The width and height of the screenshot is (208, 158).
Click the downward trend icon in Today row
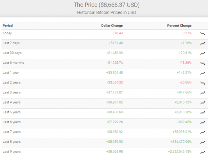coord(203,34)
